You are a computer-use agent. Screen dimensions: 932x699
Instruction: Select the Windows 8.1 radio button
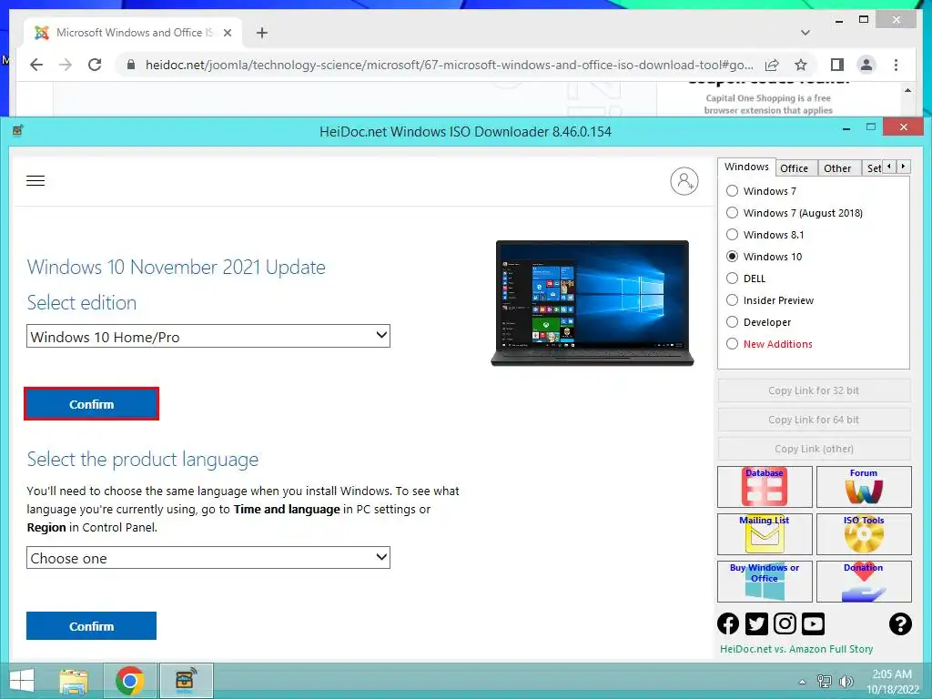(733, 235)
